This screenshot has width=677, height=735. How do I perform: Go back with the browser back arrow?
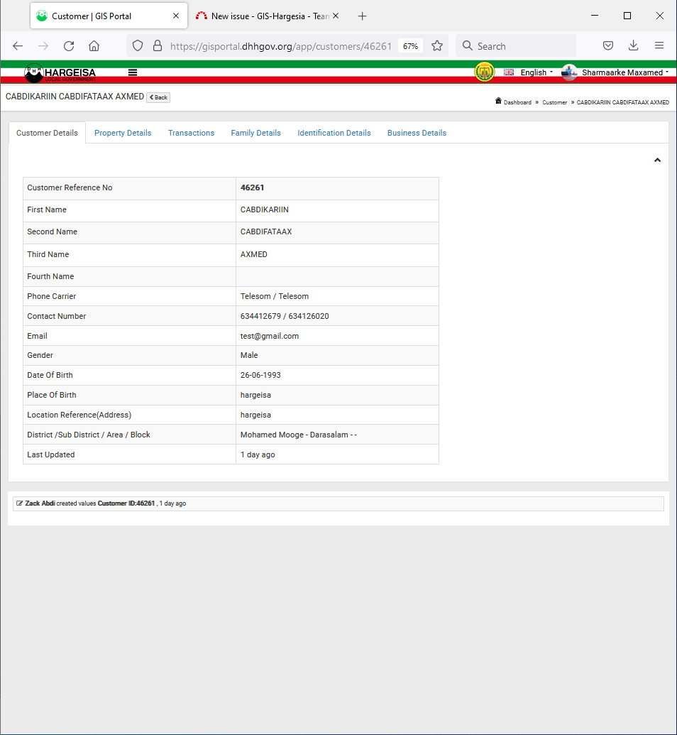18,46
